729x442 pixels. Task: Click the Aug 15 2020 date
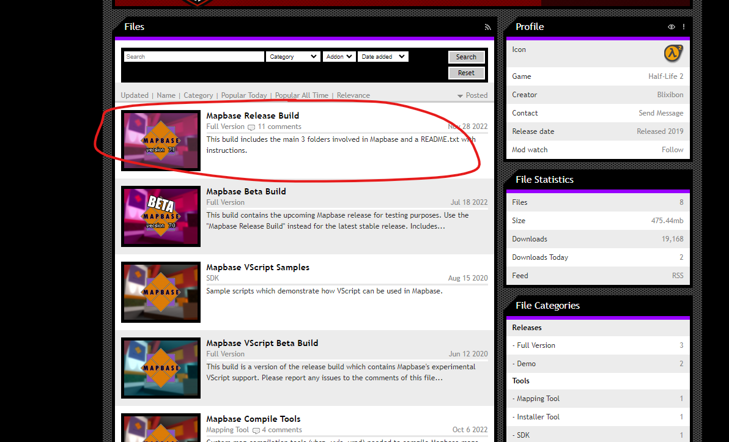pos(468,278)
